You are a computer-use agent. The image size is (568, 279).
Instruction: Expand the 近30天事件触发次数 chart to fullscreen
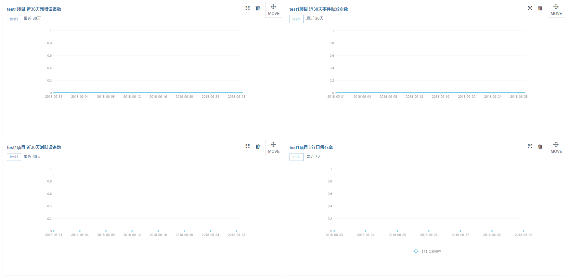[x=530, y=8]
